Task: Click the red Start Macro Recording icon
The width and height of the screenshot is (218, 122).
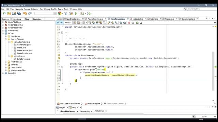Action: coord(129,23)
